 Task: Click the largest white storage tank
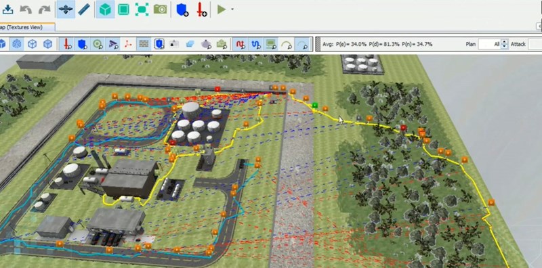click(x=191, y=110)
